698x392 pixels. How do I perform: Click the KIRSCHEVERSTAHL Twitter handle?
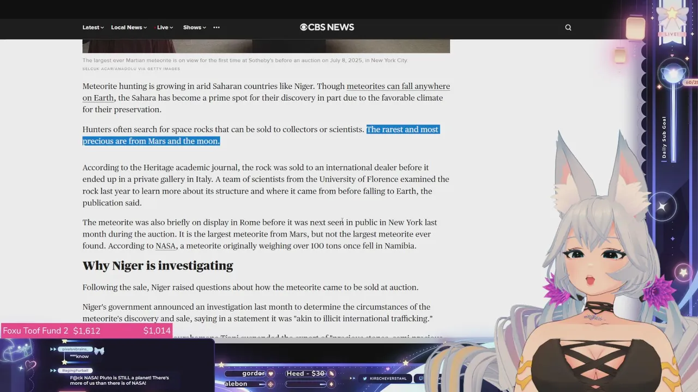click(388, 378)
